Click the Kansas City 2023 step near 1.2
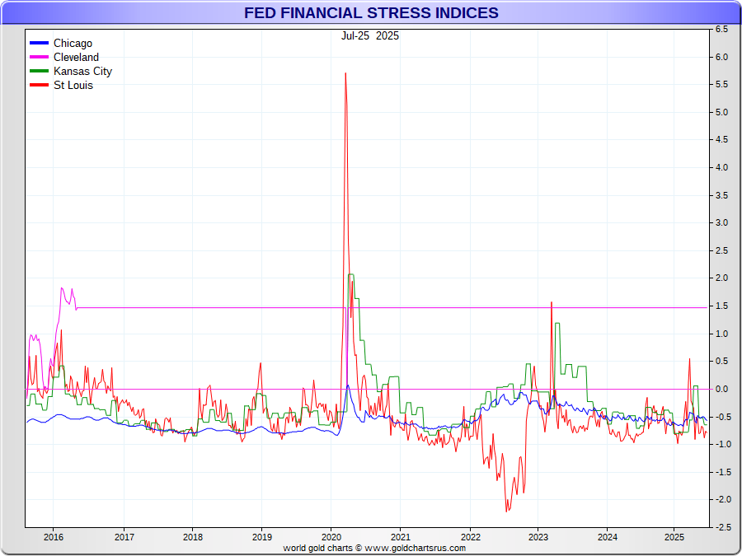The image size is (742, 556). [x=557, y=324]
